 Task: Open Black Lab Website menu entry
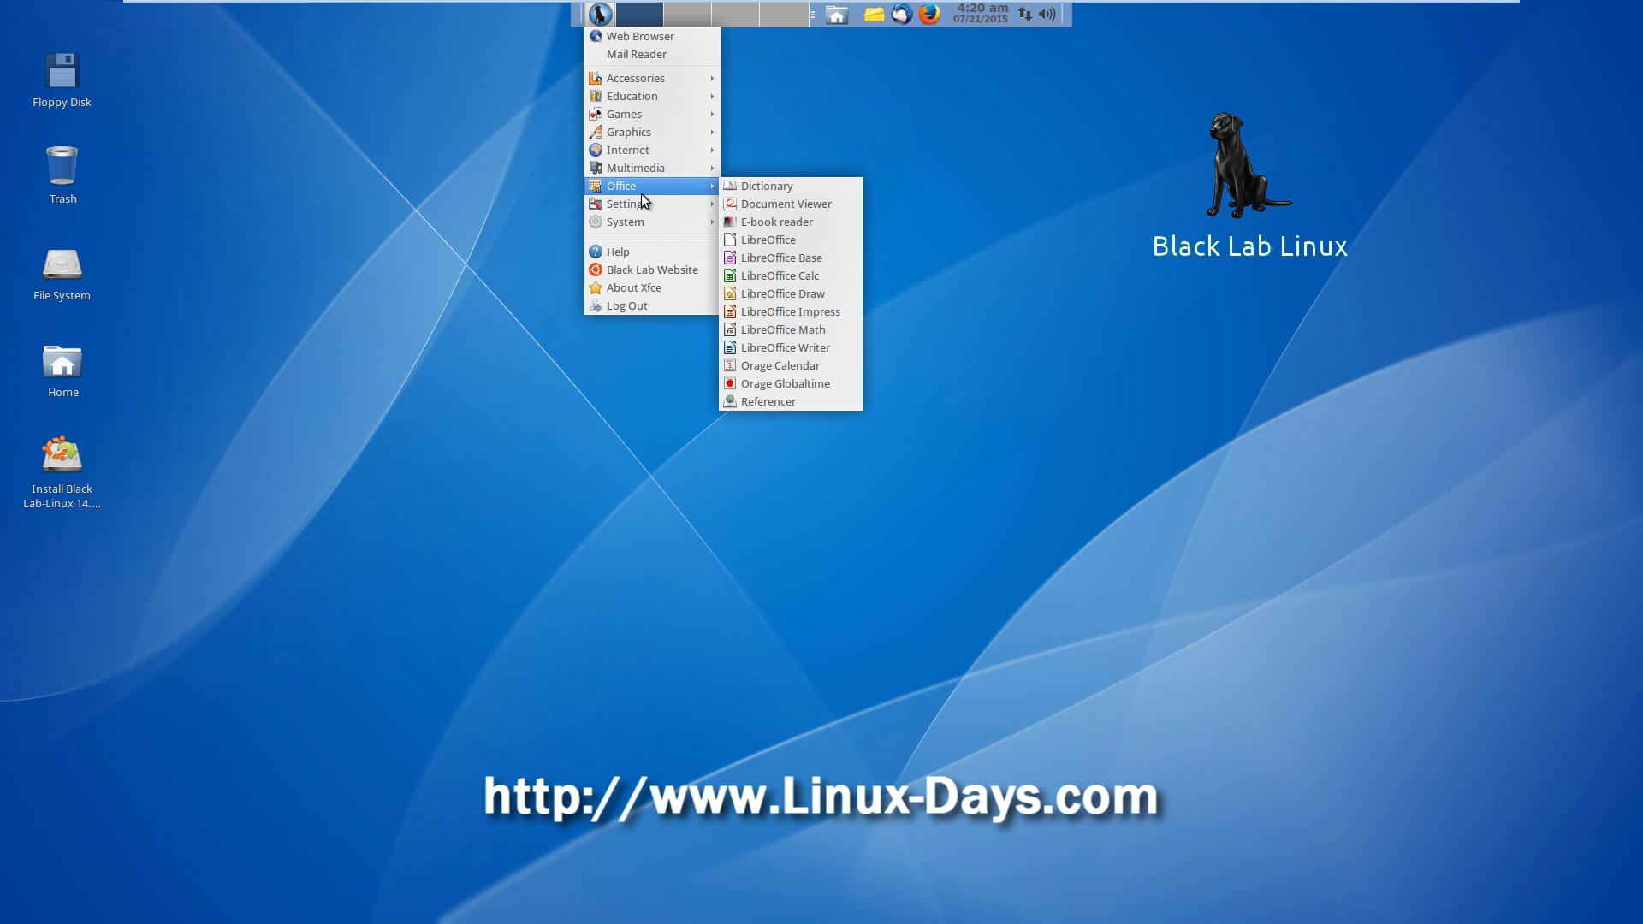click(x=652, y=269)
